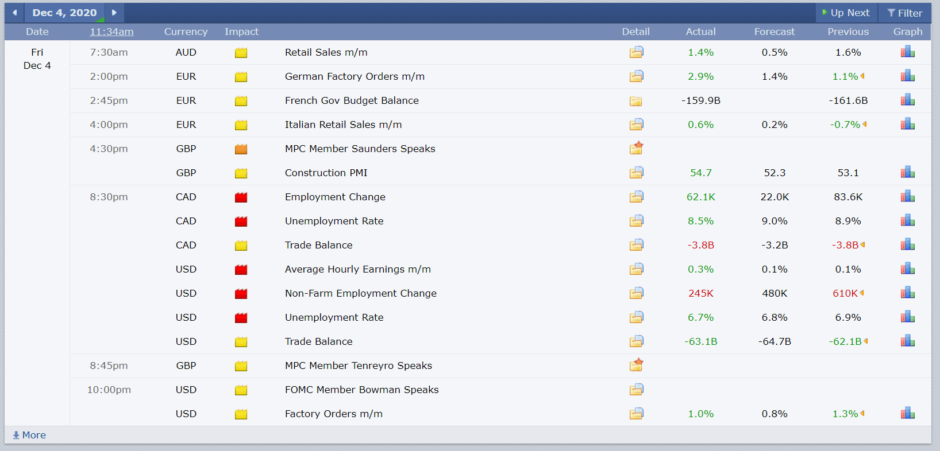Click red impact icon for CAD Employment Change
Screen dimensions: 940x451
click(x=241, y=197)
